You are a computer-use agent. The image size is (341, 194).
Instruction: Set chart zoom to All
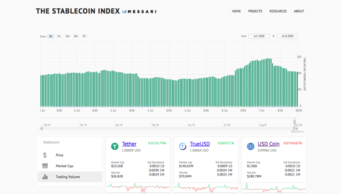pos(84,36)
